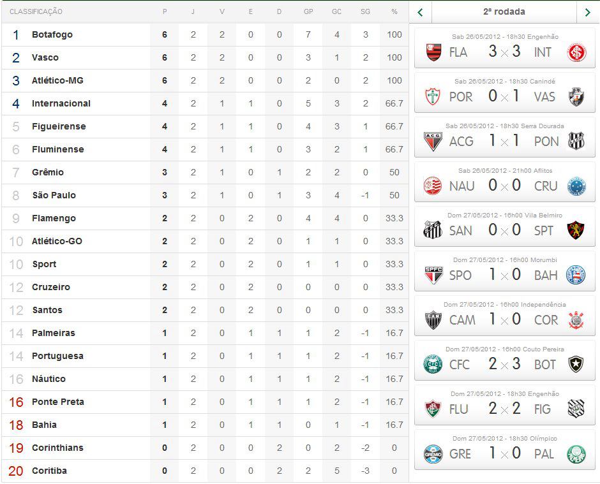
Task: Go to the next round arrow
Action: tap(587, 12)
